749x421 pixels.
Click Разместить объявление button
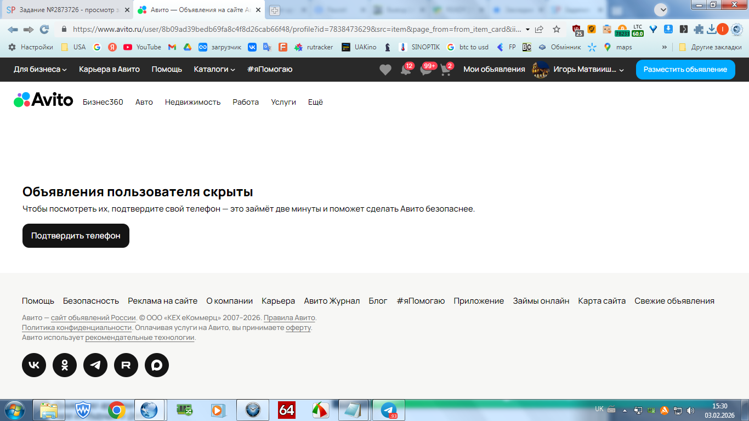coord(685,70)
